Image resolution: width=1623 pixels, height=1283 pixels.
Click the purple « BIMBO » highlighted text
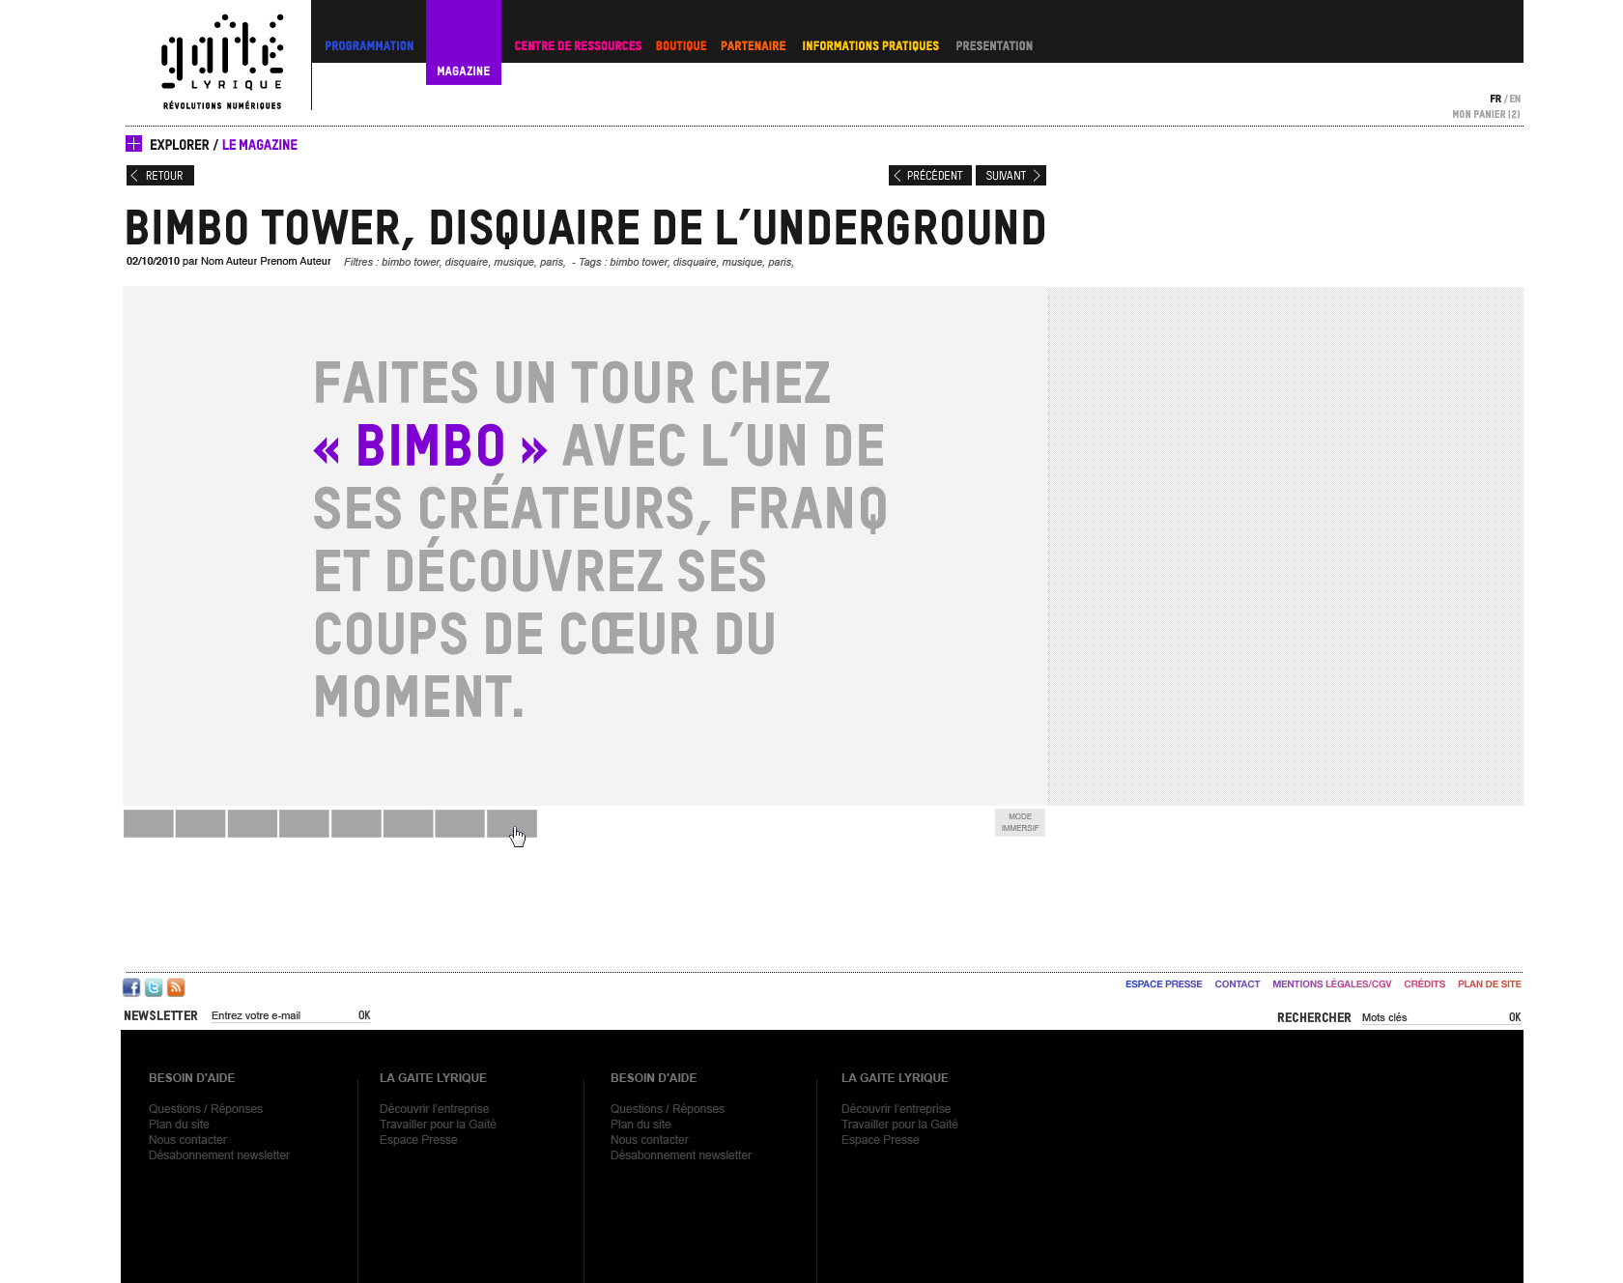coord(431,446)
